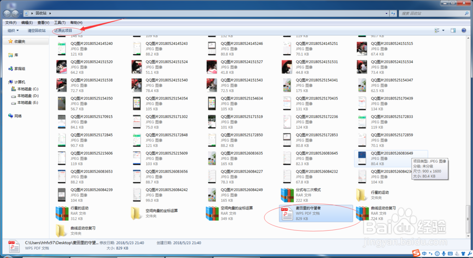Open the 帮助(H) menu
The image size is (473, 258).
click(x=76, y=23)
